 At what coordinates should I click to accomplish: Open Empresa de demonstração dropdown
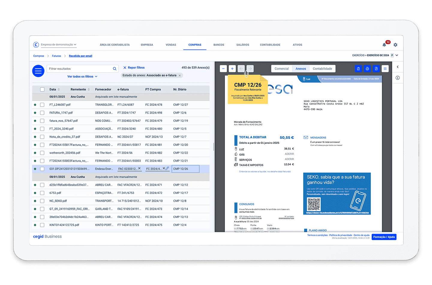(x=58, y=45)
